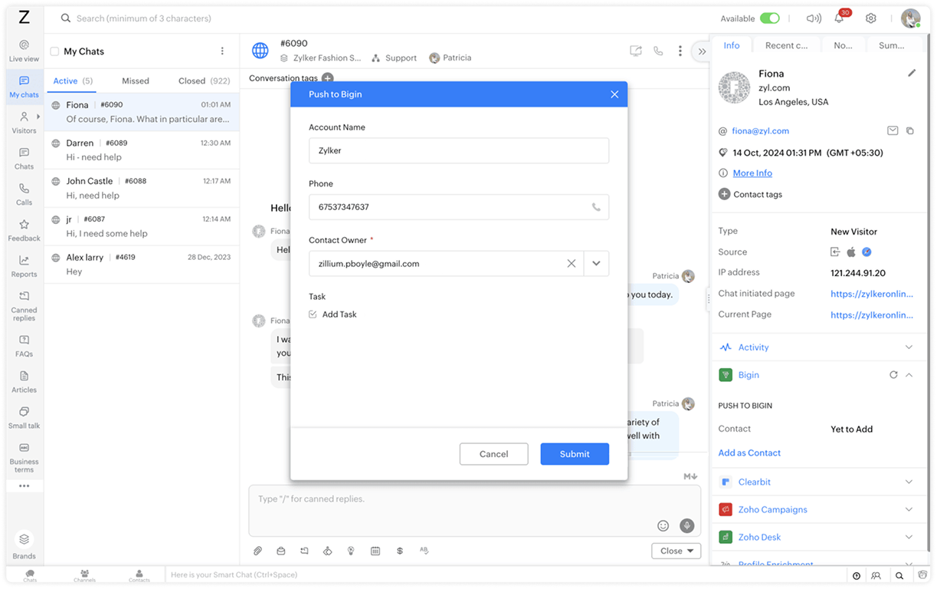
Task: Expand the Zoho Campaigns section
Action: coord(909,509)
